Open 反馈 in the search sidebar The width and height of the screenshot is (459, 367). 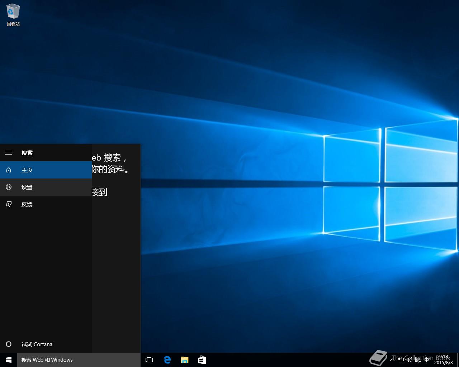click(x=46, y=204)
